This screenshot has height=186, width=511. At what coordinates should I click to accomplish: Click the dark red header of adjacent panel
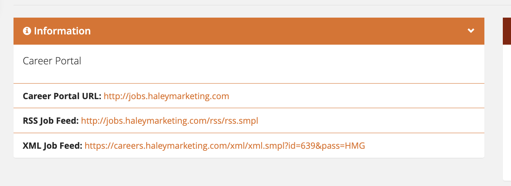pos(506,31)
